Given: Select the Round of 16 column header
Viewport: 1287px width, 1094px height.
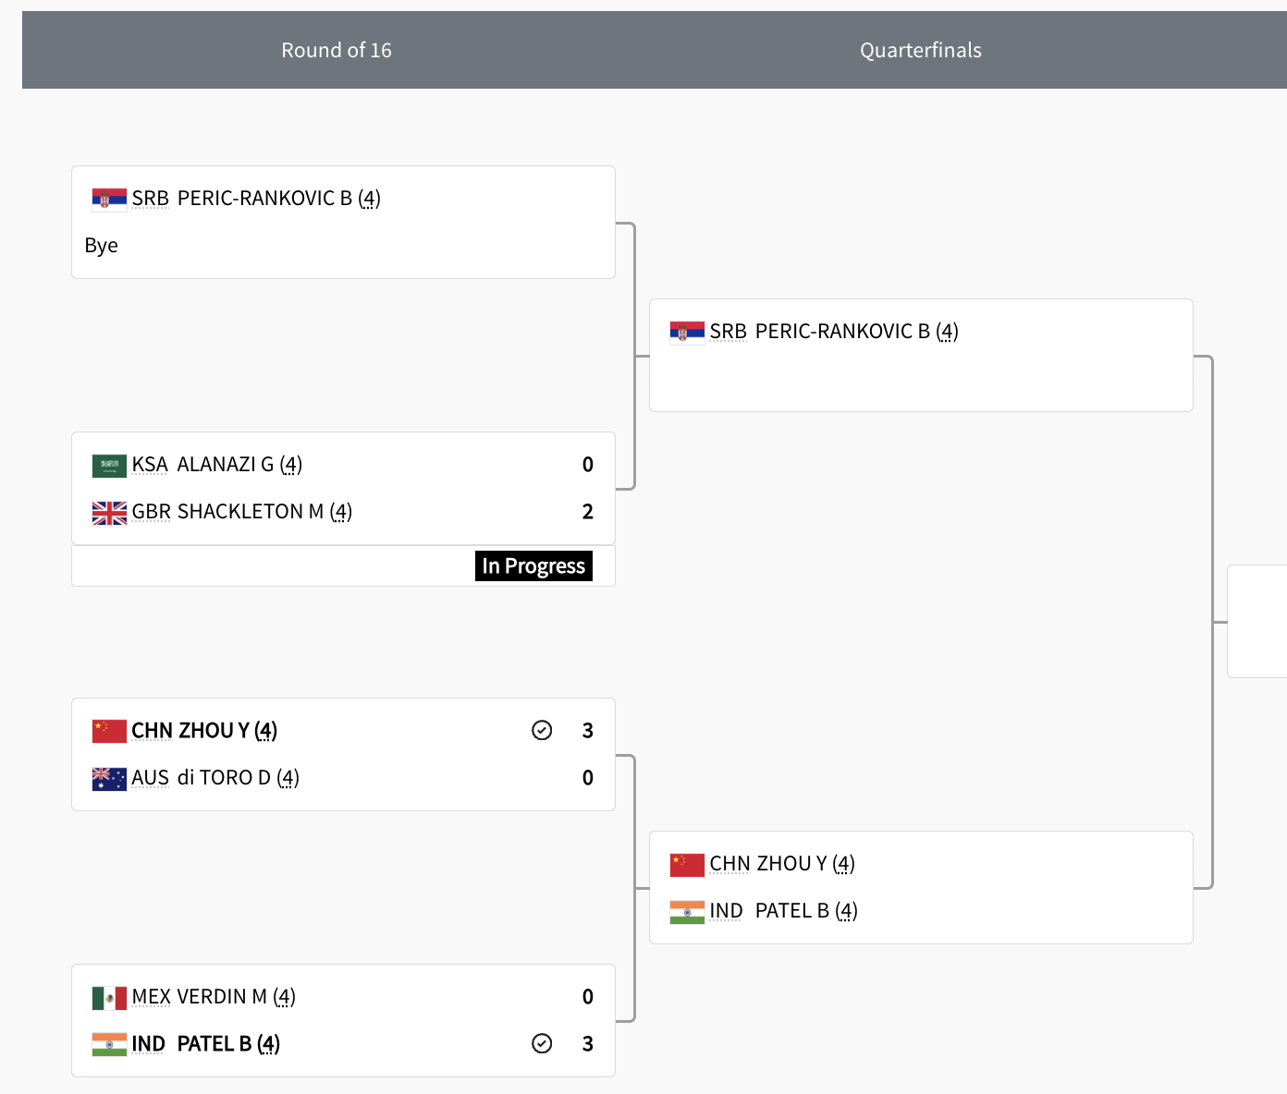Looking at the screenshot, I should pos(337,50).
